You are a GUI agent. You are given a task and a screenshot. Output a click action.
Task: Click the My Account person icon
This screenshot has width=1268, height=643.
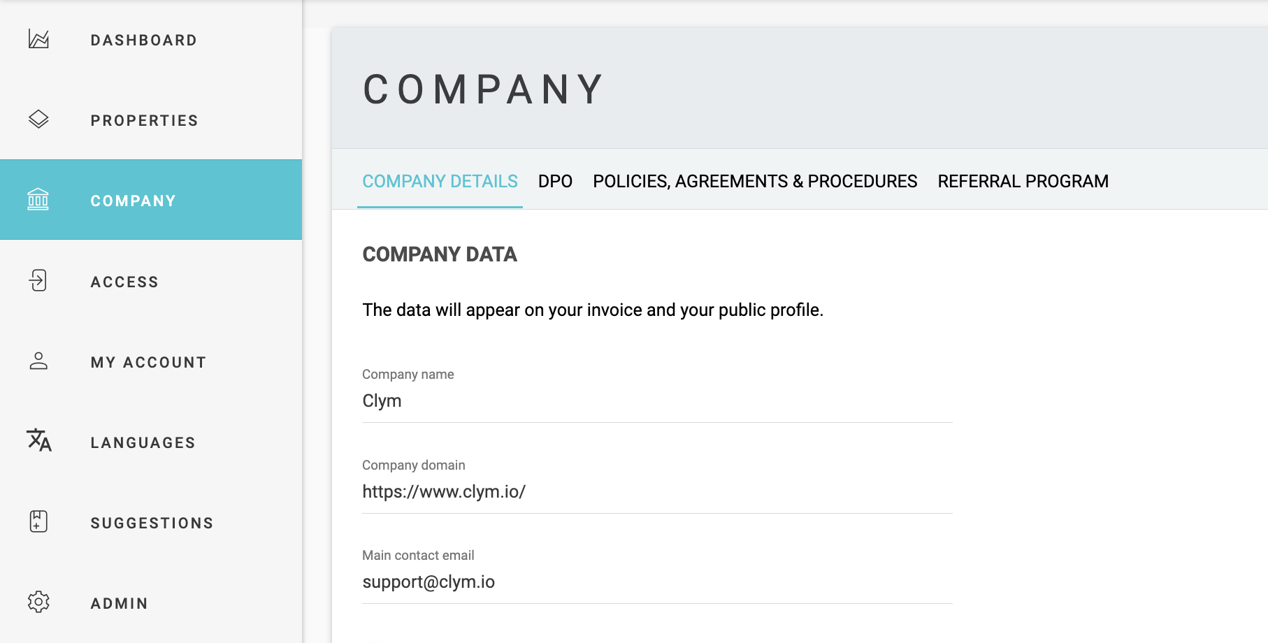pyautogui.click(x=38, y=361)
